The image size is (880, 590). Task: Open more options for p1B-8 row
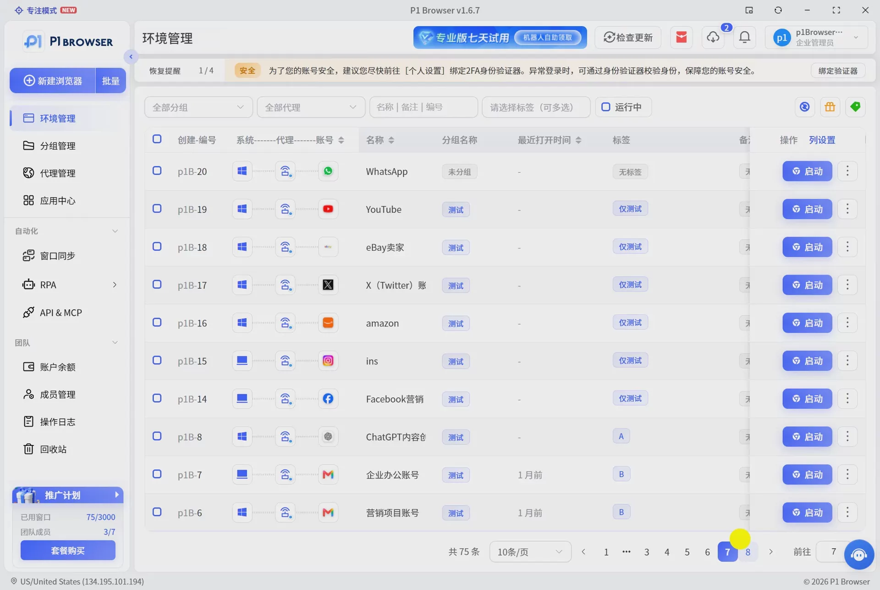click(847, 437)
